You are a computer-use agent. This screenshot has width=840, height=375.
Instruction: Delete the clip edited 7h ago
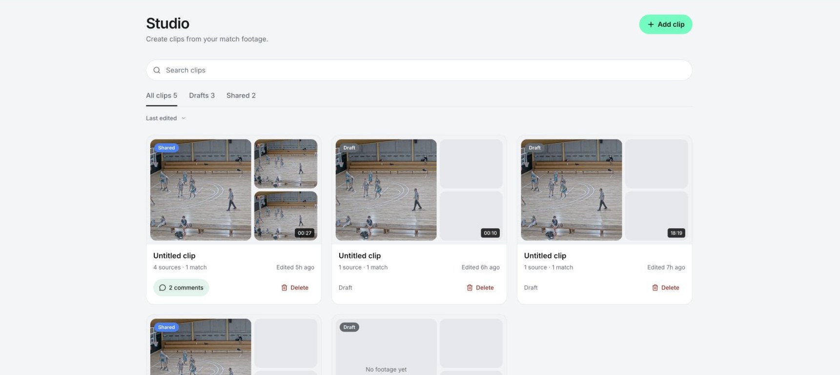click(x=666, y=288)
